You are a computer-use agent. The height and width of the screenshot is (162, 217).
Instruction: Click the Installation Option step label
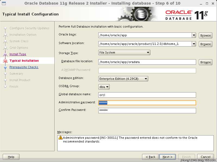(x=23, y=35)
